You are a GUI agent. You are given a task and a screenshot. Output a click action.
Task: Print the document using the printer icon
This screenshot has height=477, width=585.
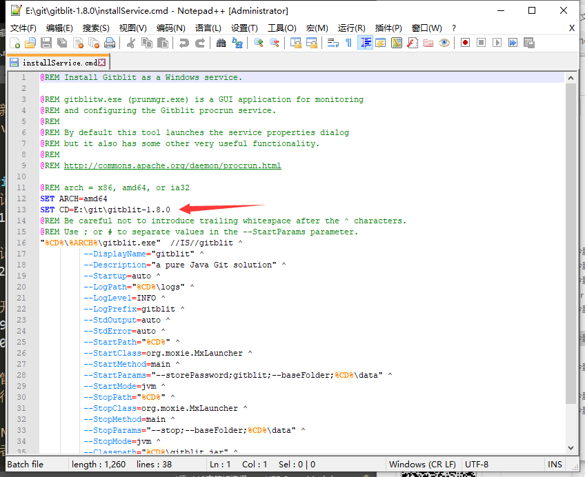pos(110,43)
